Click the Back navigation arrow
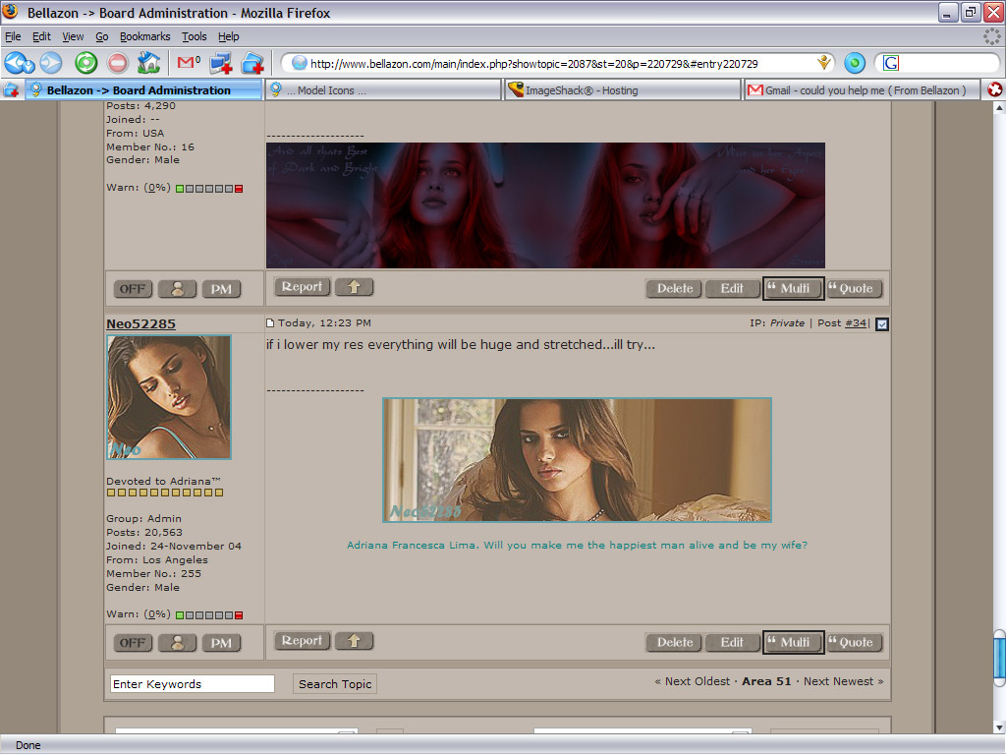 (20, 63)
